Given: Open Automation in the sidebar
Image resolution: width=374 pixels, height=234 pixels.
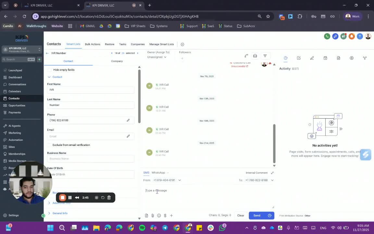Looking at the screenshot, I should 16,140.
